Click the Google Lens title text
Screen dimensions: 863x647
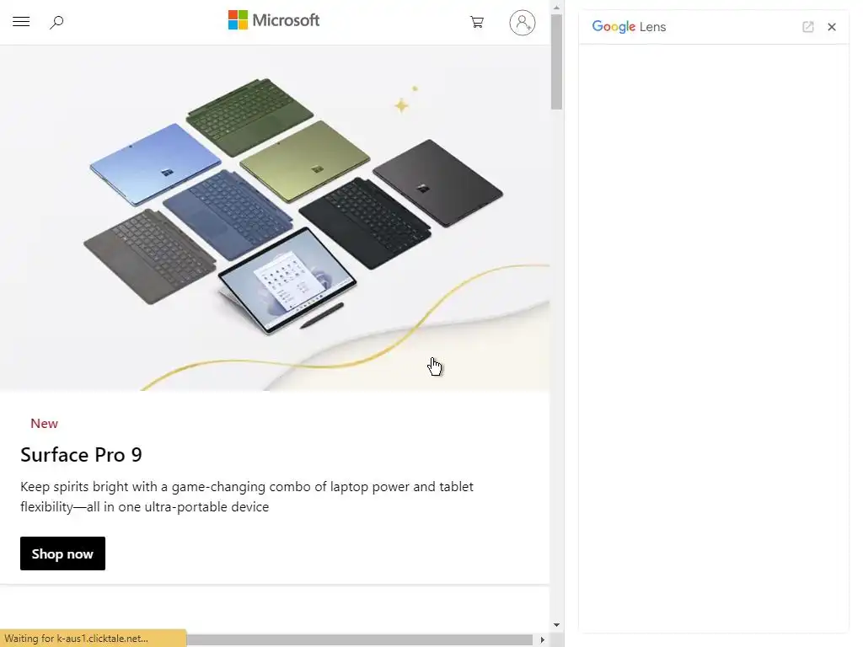point(629,27)
